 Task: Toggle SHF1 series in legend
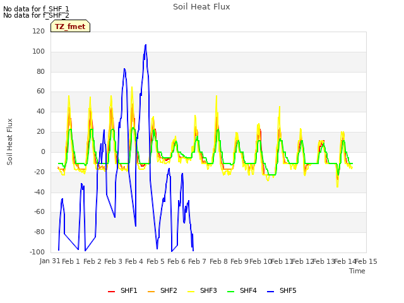(122, 290)
